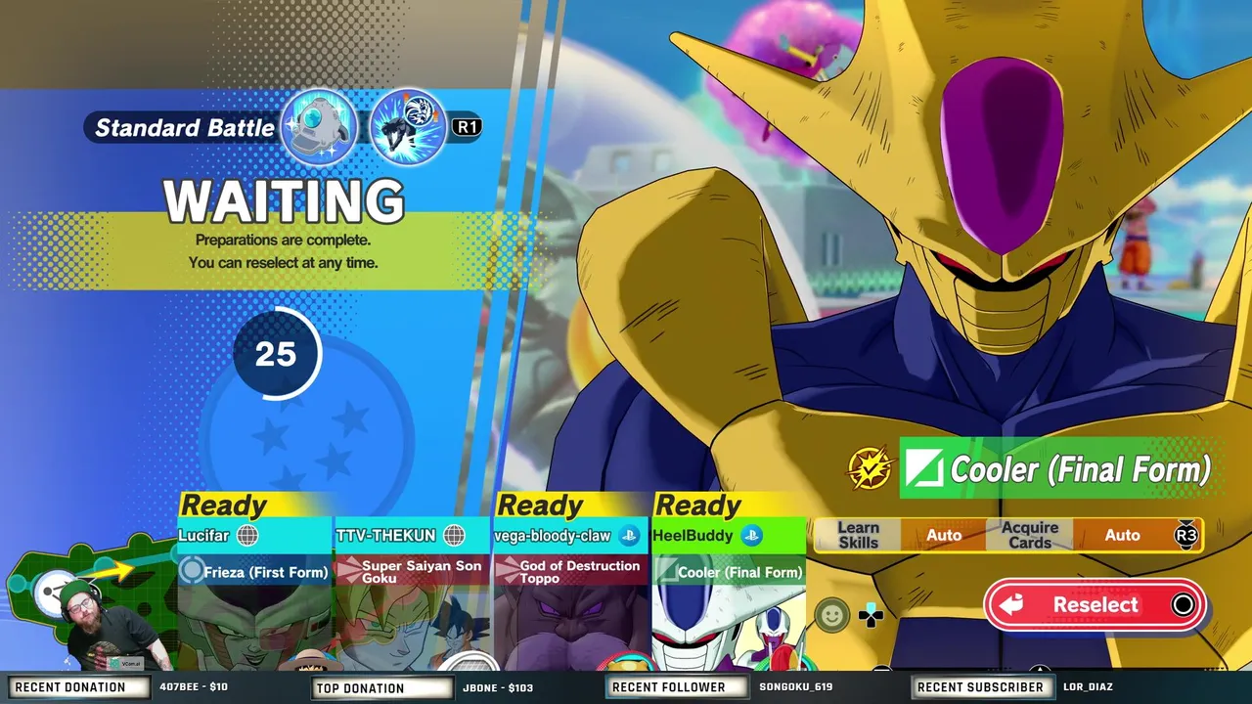This screenshot has width=1252, height=704.
Task: Click the WAITING status heading
Action: coord(284,200)
